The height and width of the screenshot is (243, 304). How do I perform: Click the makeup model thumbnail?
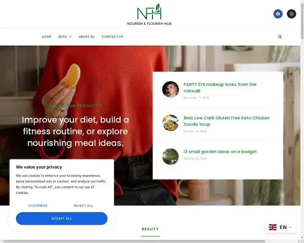(170, 89)
